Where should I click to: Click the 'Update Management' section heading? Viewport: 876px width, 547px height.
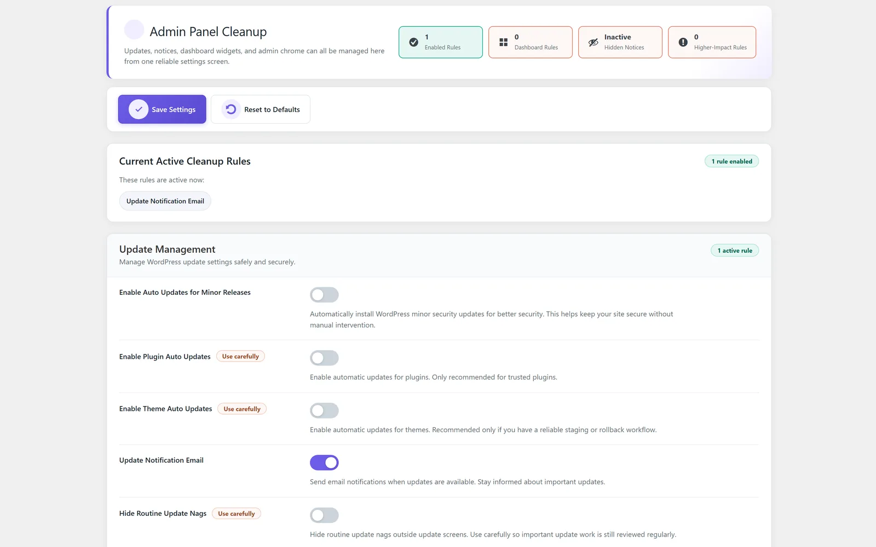tap(167, 249)
